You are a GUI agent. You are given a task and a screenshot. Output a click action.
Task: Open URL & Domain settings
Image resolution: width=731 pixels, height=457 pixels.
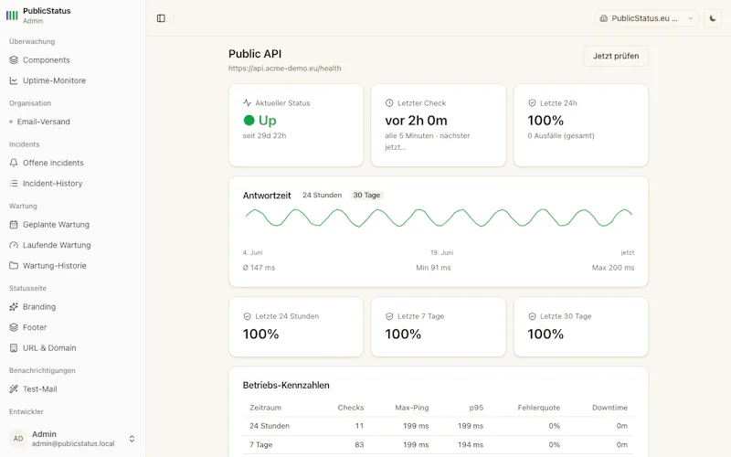click(49, 347)
